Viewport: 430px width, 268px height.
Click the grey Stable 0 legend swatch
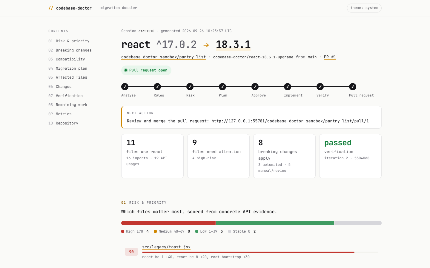230,231
